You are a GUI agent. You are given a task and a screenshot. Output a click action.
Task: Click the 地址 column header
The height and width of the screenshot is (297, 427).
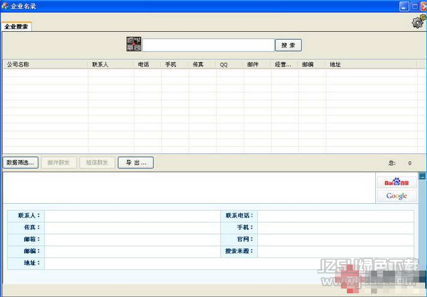(x=370, y=64)
